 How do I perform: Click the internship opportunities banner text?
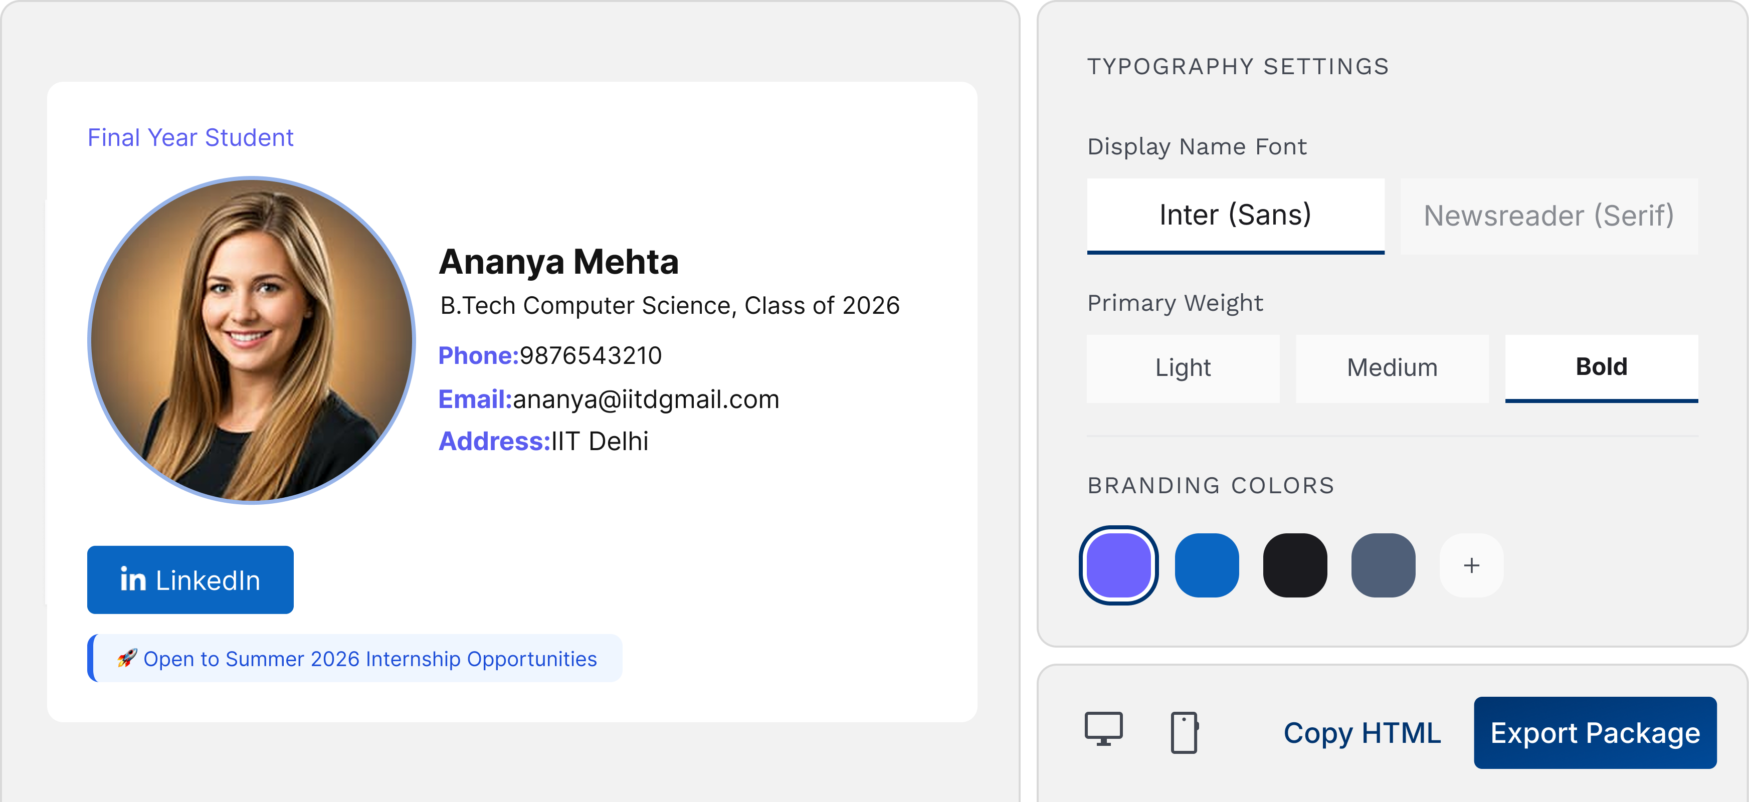[x=370, y=659]
